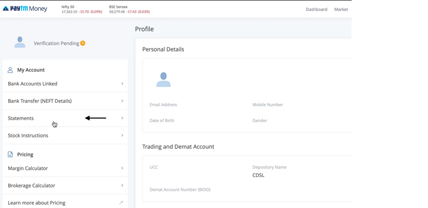This screenshot has width=428, height=208.
Task: Click the Pricing document icon
Action: coord(10,154)
